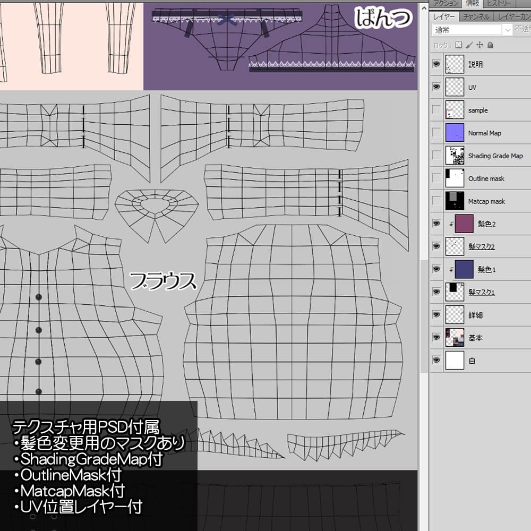Select the Outline mask layer thumbnail
Image resolution: width=531 pixels, height=531 pixels.
[x=455, y=178]
